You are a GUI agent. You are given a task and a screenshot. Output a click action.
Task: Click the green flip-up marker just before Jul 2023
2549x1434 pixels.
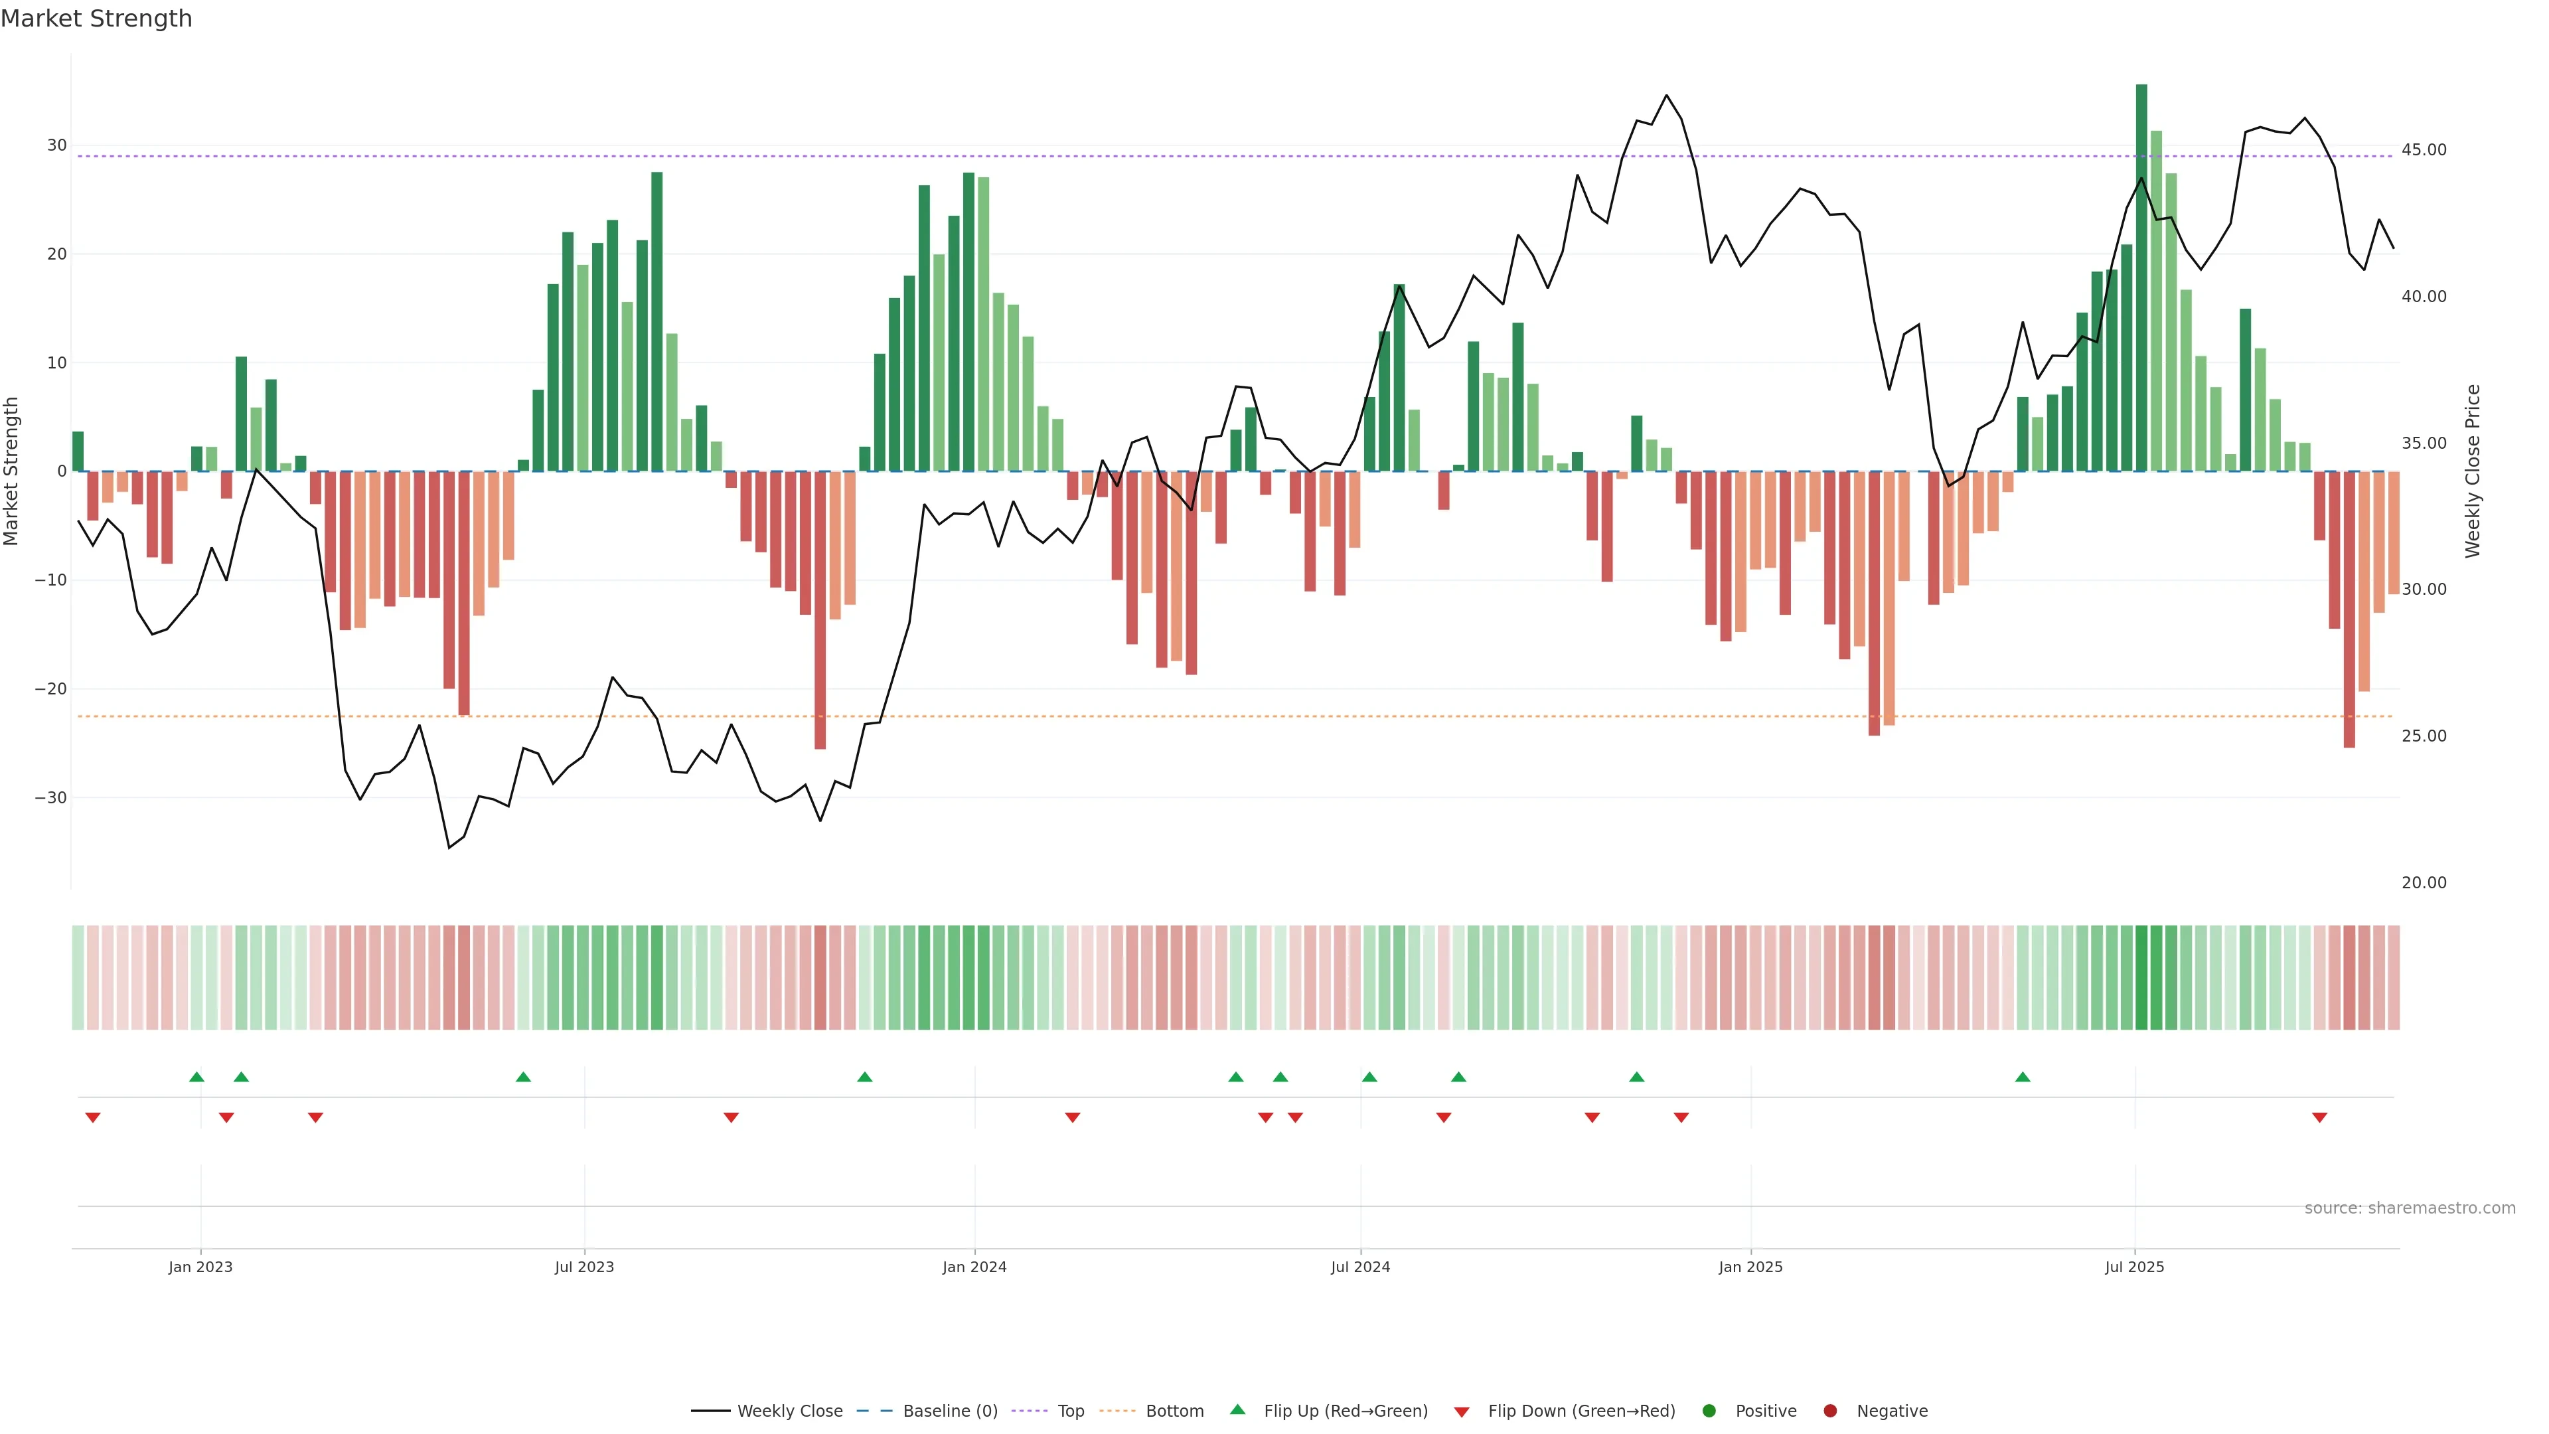tap(524, 1077)
